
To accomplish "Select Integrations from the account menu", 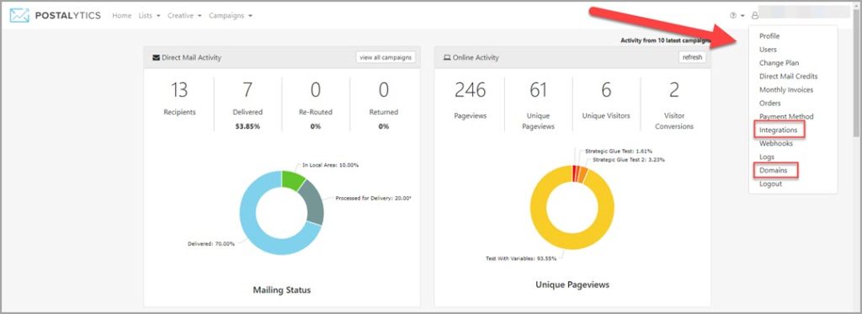I will 778,130.
